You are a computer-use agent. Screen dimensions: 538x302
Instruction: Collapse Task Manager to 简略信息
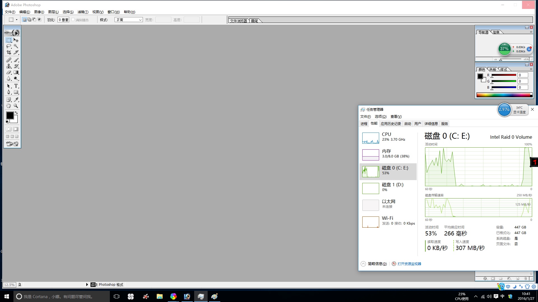coord(374,264)
